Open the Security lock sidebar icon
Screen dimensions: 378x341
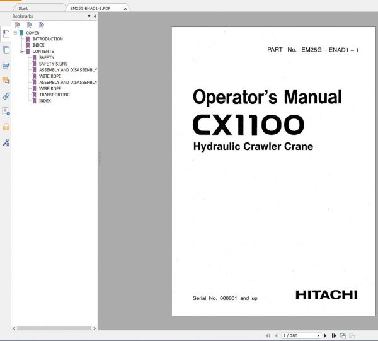tap(6, 127)
